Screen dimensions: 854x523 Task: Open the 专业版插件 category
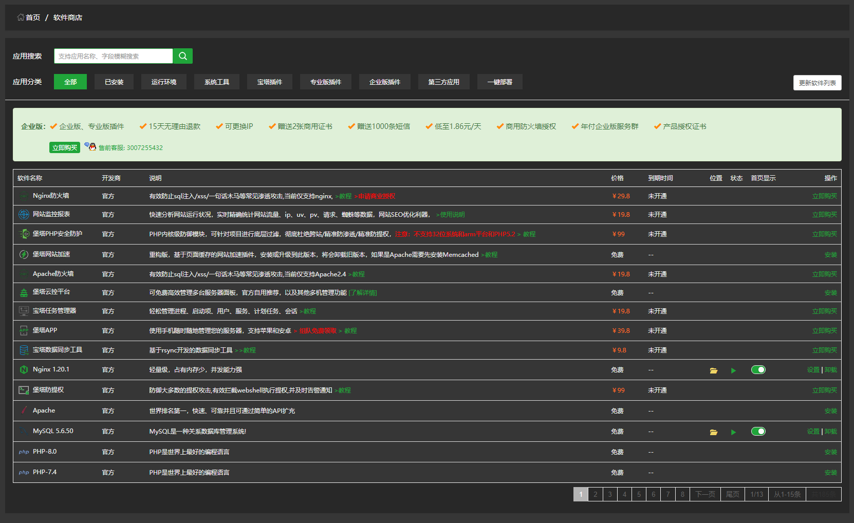pyautogui.click(x=326, y=82)
